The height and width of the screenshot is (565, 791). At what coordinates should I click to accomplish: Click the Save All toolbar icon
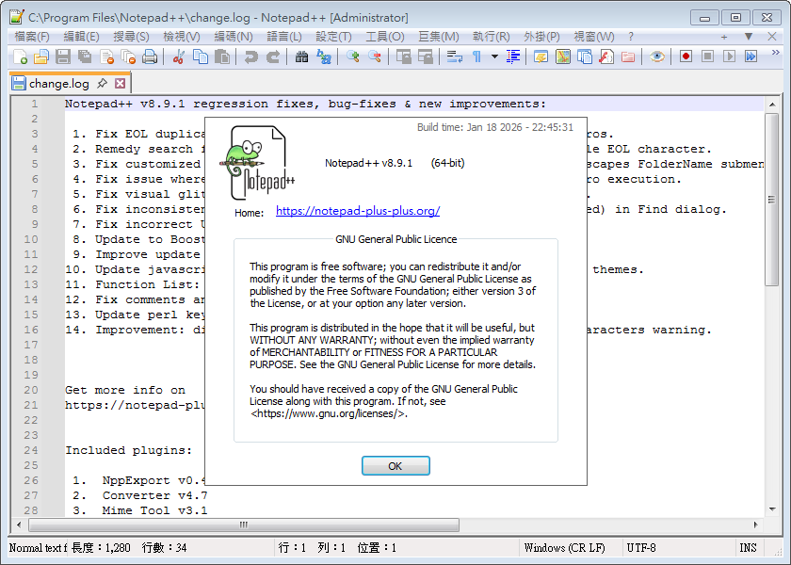click(x=85, y=56)
